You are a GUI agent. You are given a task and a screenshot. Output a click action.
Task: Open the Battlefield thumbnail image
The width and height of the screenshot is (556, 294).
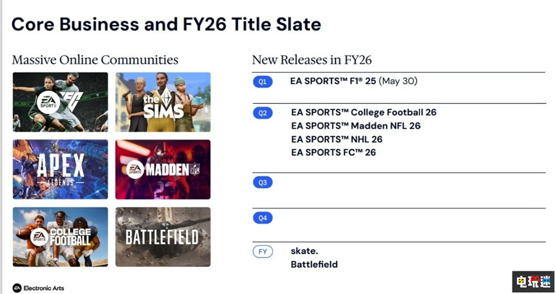pos(163,237)
